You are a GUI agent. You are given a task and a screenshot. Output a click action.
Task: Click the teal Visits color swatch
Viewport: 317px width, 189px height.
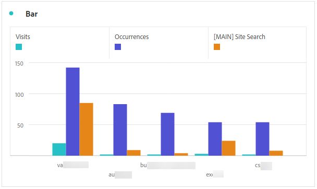[19, 47]
